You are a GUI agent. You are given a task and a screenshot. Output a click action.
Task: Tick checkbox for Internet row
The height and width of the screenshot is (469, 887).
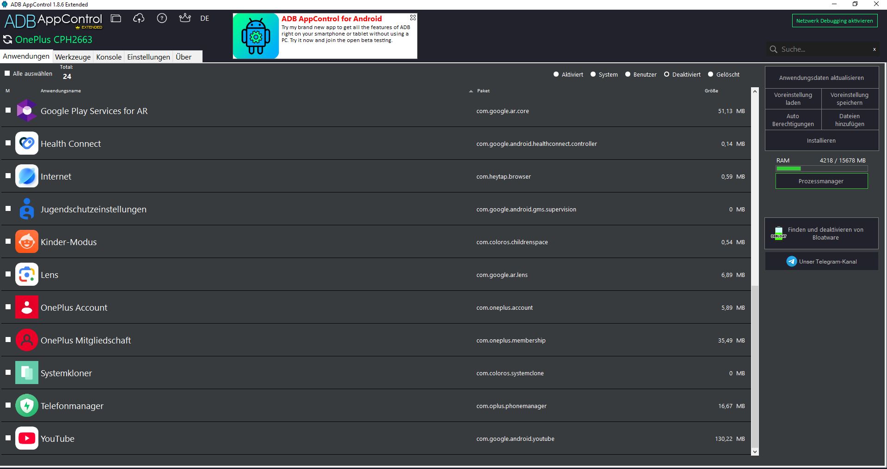[x=8, y=176]
